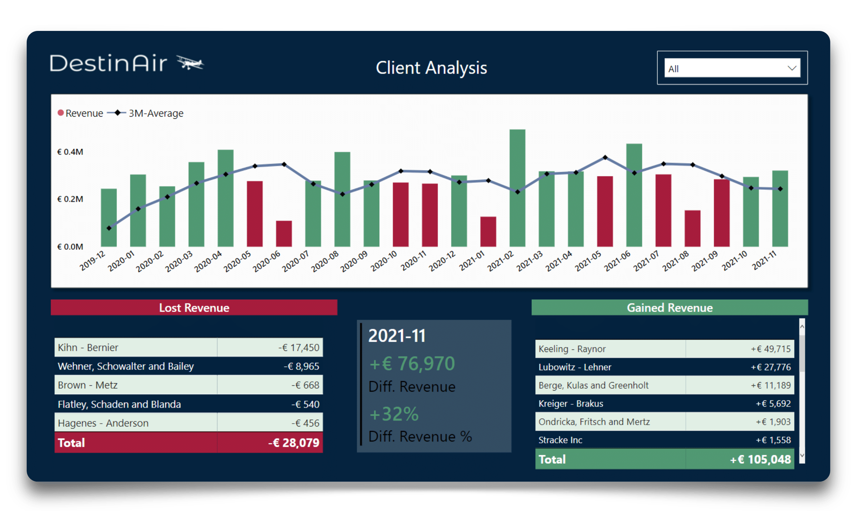This screenshot has width=857, height=516.
Task: Click the € 0.4M axis label
Action: [x=70, y=152]
